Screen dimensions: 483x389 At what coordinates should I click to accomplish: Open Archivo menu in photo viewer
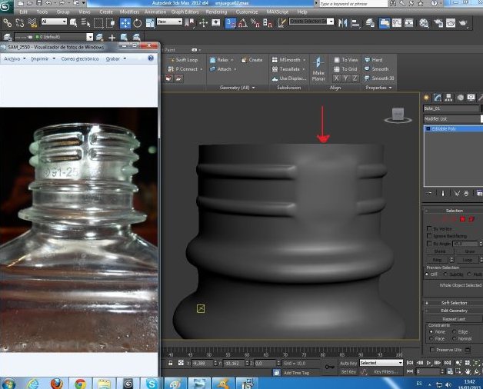(15, 58)
